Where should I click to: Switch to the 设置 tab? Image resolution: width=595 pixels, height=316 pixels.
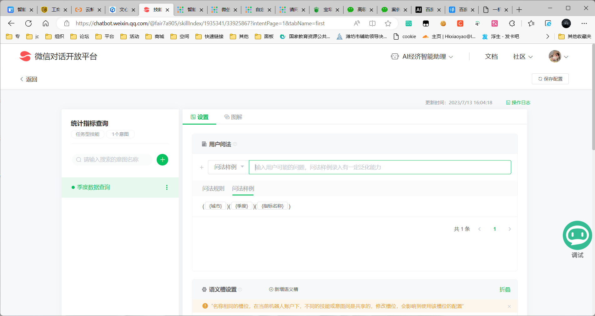(199, 117)
